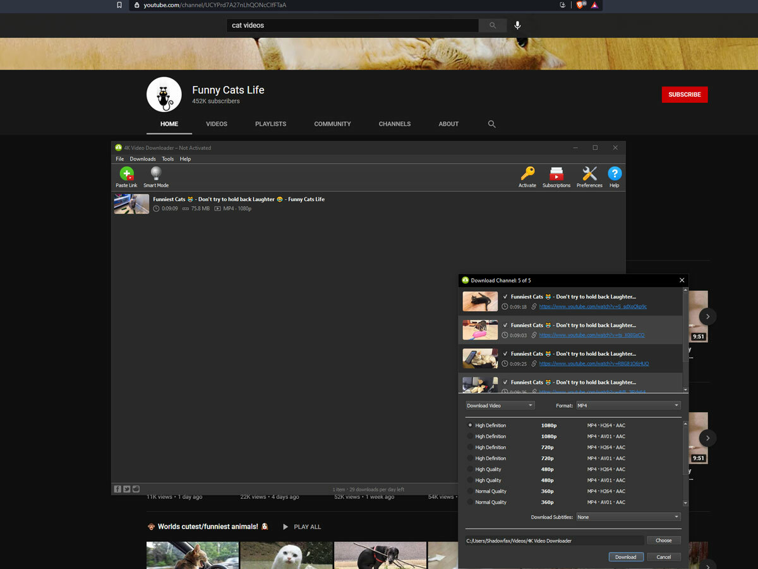Click the Funny Cats Life channel avatar
This screenshot has height=569, width=758.
pos(164,95)
